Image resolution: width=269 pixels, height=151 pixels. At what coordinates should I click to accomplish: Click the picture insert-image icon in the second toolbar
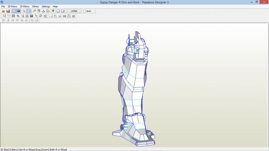[32, 16]
